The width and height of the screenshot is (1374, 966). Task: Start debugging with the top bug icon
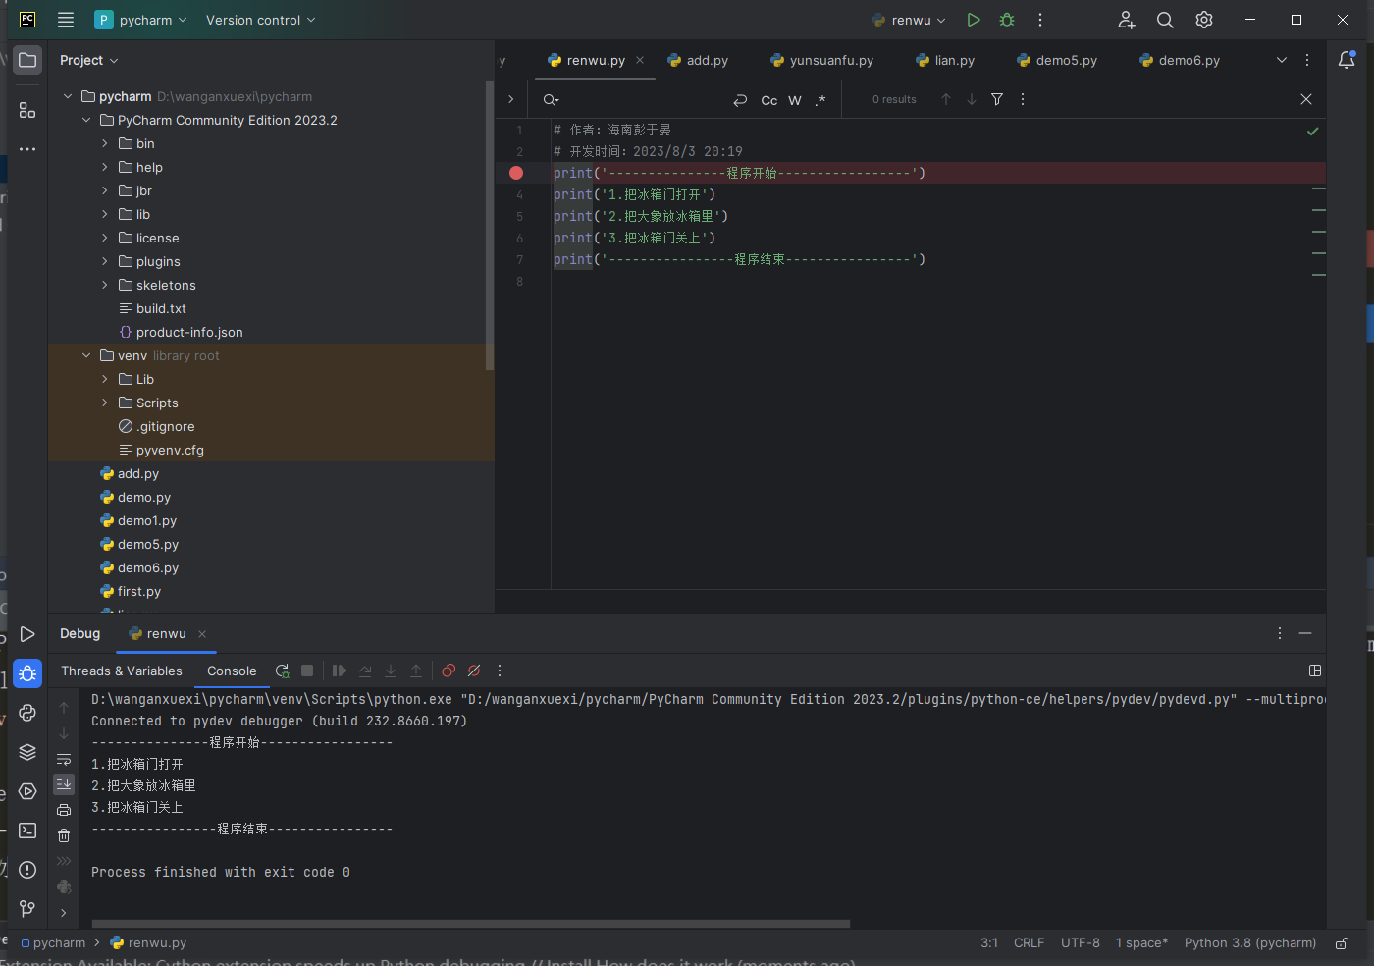(1007, 20)
